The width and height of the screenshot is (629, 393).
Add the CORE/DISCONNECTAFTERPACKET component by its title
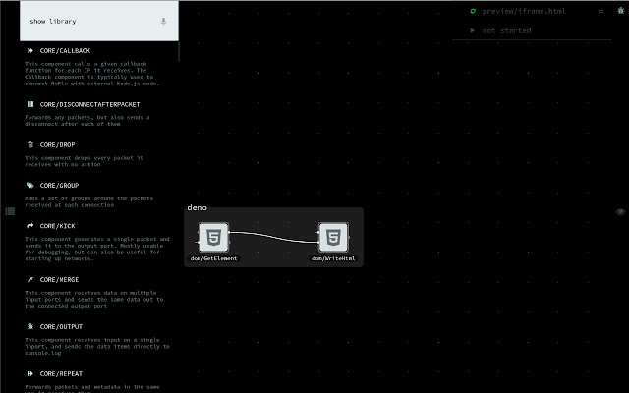tap(89, 104)
